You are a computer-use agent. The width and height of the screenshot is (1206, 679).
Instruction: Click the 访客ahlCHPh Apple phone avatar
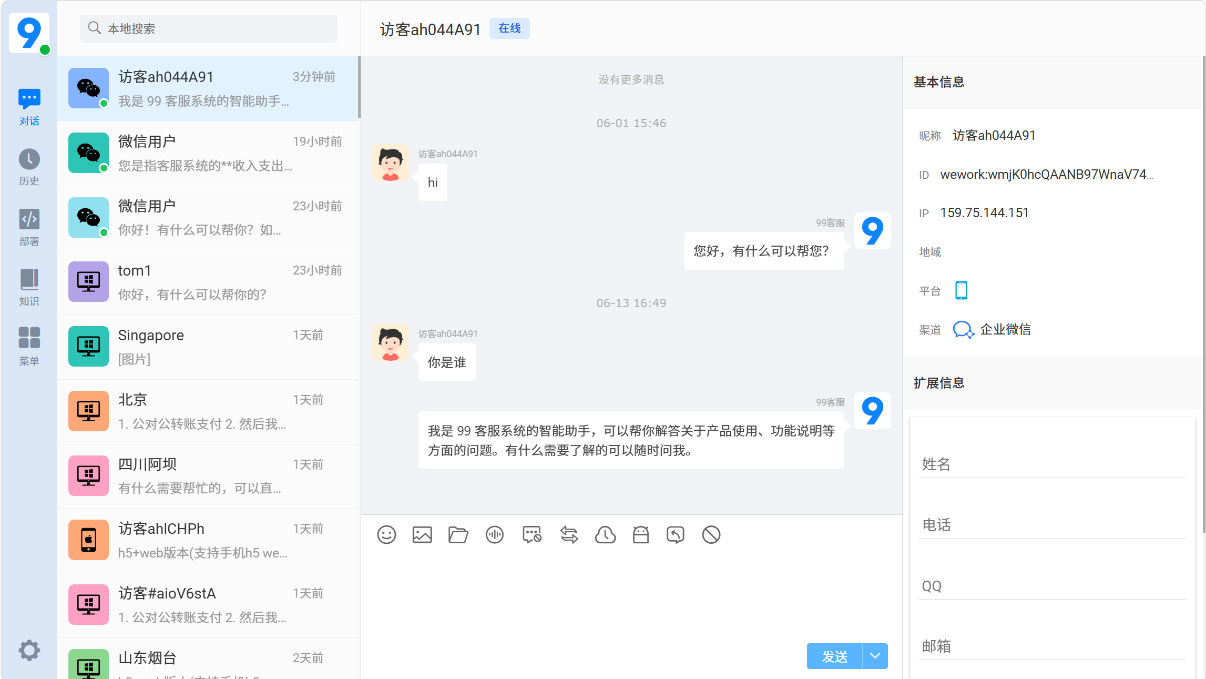click(88, 540)
